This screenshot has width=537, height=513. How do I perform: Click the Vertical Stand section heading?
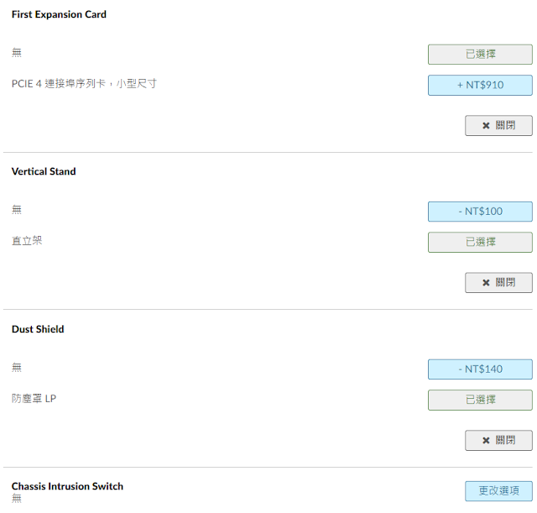(44, 171)
